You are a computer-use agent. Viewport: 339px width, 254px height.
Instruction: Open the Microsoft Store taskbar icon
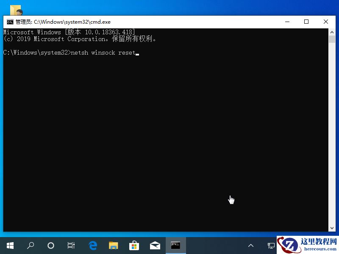[x=134, y=246]
